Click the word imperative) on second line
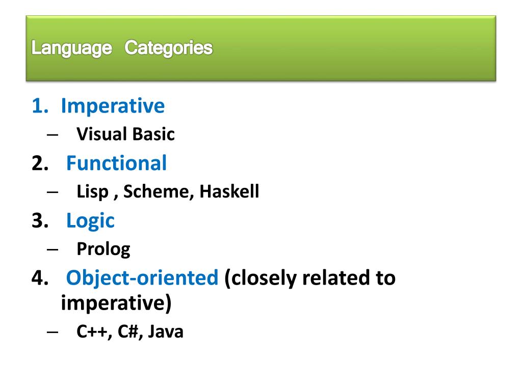 click(116, 303)
